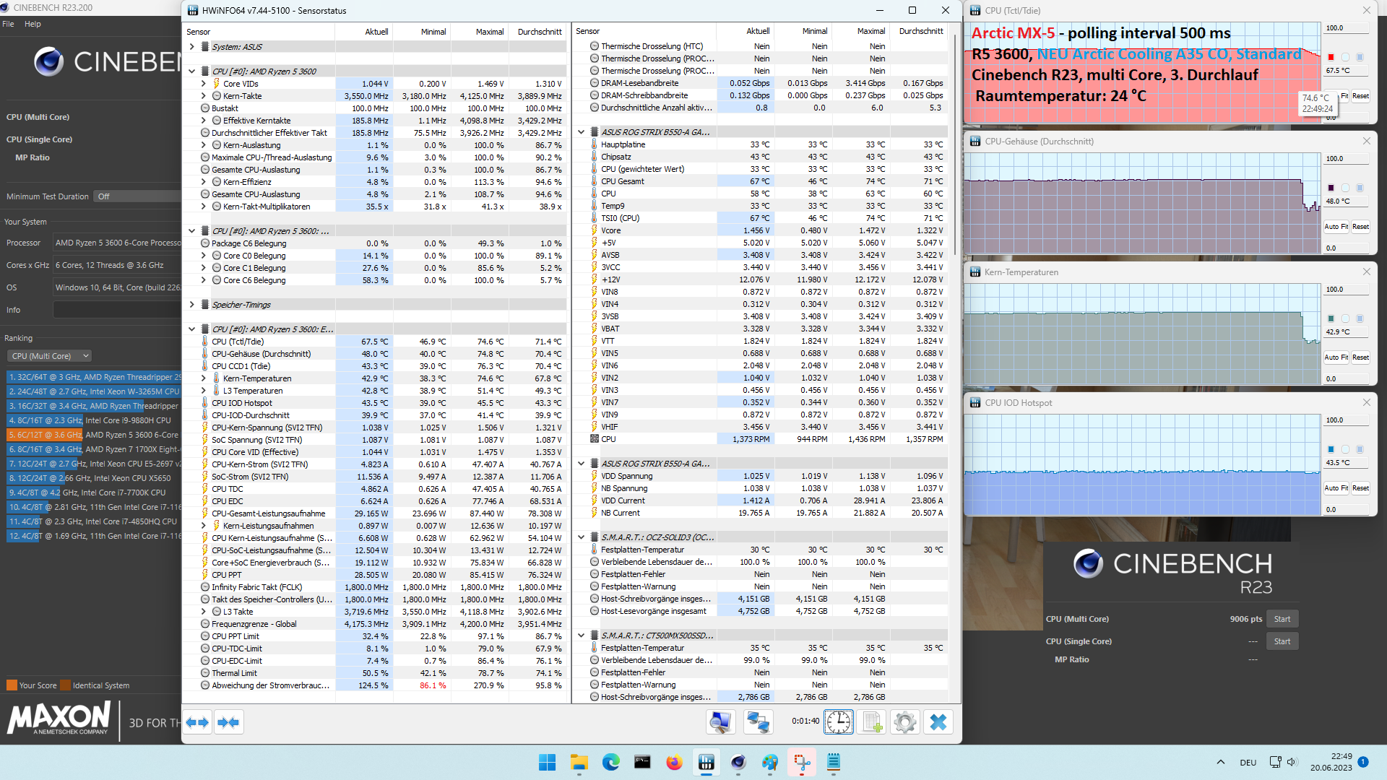Open Firefox from the Windows taskbar

click(674, 763)
